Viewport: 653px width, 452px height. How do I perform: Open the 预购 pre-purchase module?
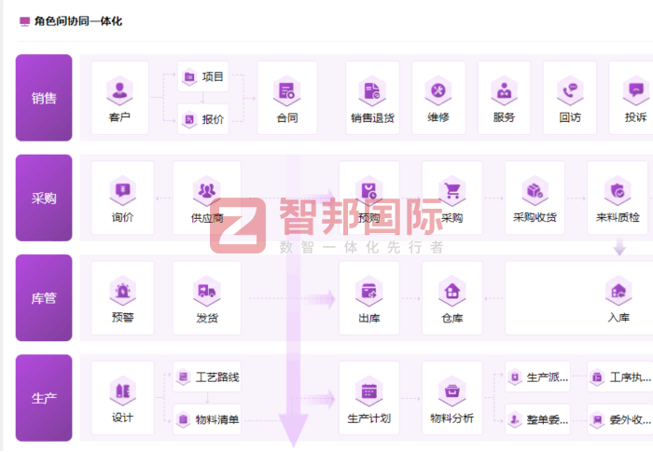369,198
